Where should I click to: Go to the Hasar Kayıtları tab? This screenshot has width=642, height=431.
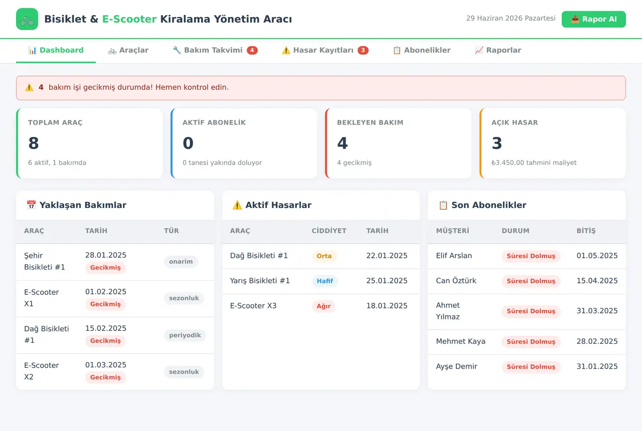325,50
